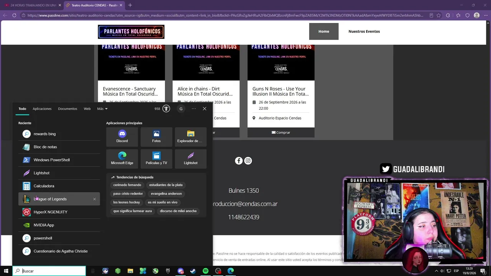This screenshot has width=491, height=276.
Task: Click the Instagram icon on the Passline page
Action: (248, 161)
